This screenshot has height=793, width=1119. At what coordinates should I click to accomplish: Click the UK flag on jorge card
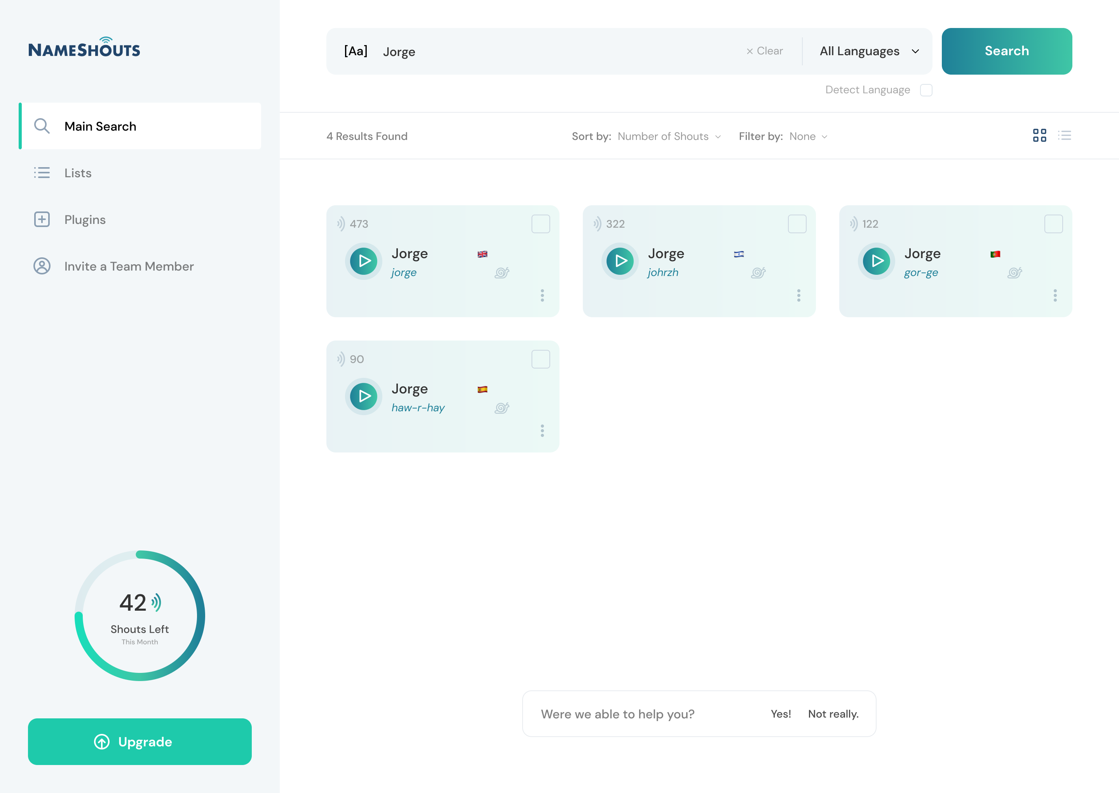482,254
